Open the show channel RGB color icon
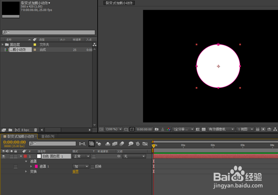 coord(168,129)
